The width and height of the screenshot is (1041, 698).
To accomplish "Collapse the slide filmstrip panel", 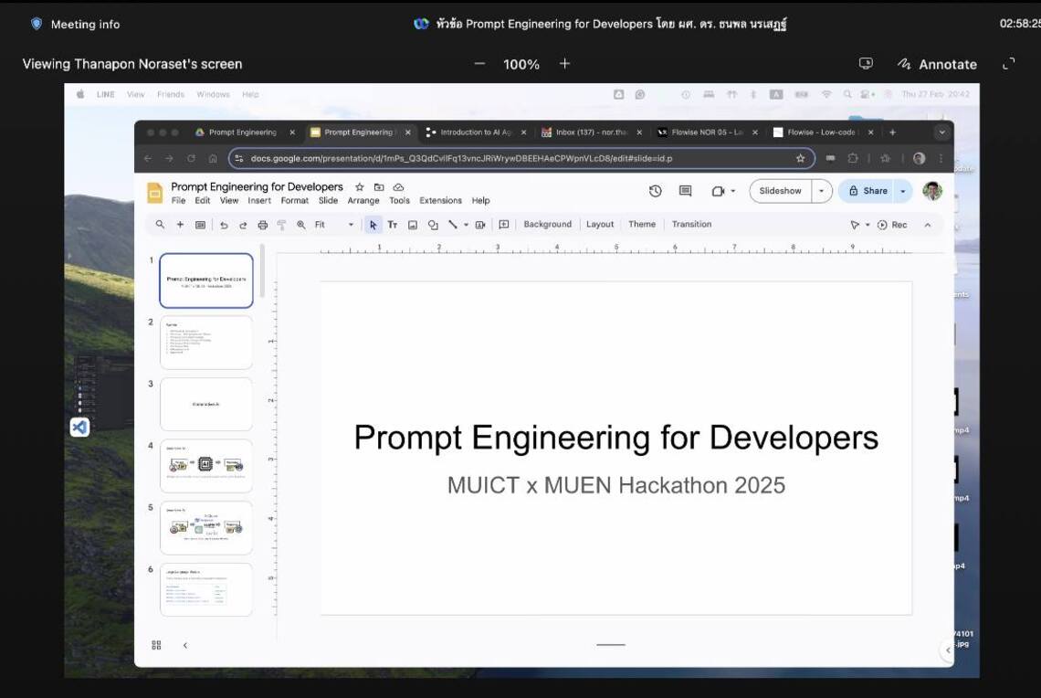I will click(185, 645).
